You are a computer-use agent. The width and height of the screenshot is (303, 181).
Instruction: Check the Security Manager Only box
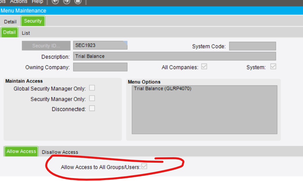[x=92, y=98]
